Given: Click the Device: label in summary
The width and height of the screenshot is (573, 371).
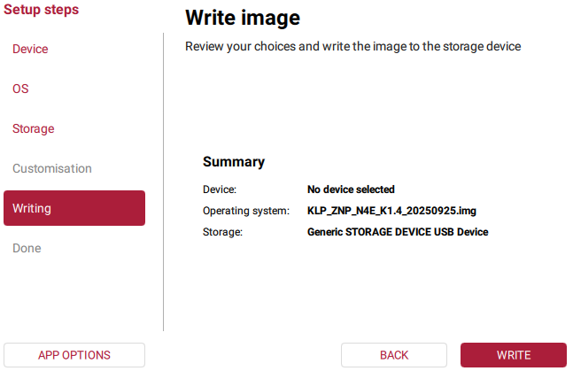Looking at the screenshot, I should [x=220, y=189].
